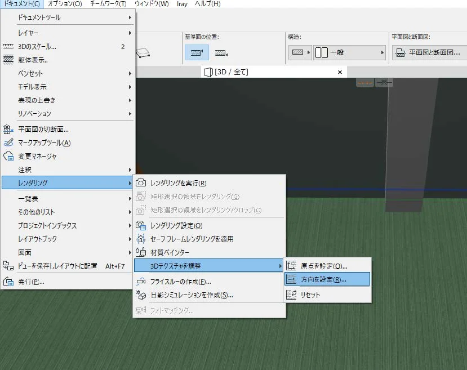
Task: Click the 原点を設定(O)... set origin icon
Action: click(x=291, y=265)
